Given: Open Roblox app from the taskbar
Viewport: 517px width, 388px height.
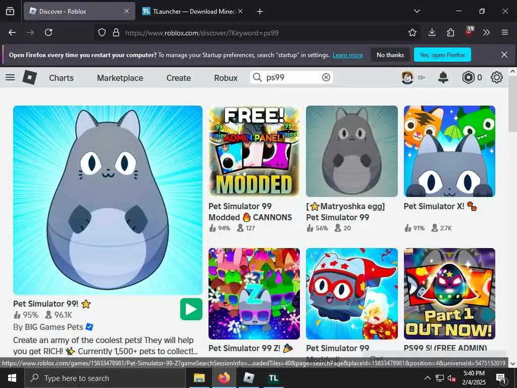Looking at the screenshot, I should [248, 378].
